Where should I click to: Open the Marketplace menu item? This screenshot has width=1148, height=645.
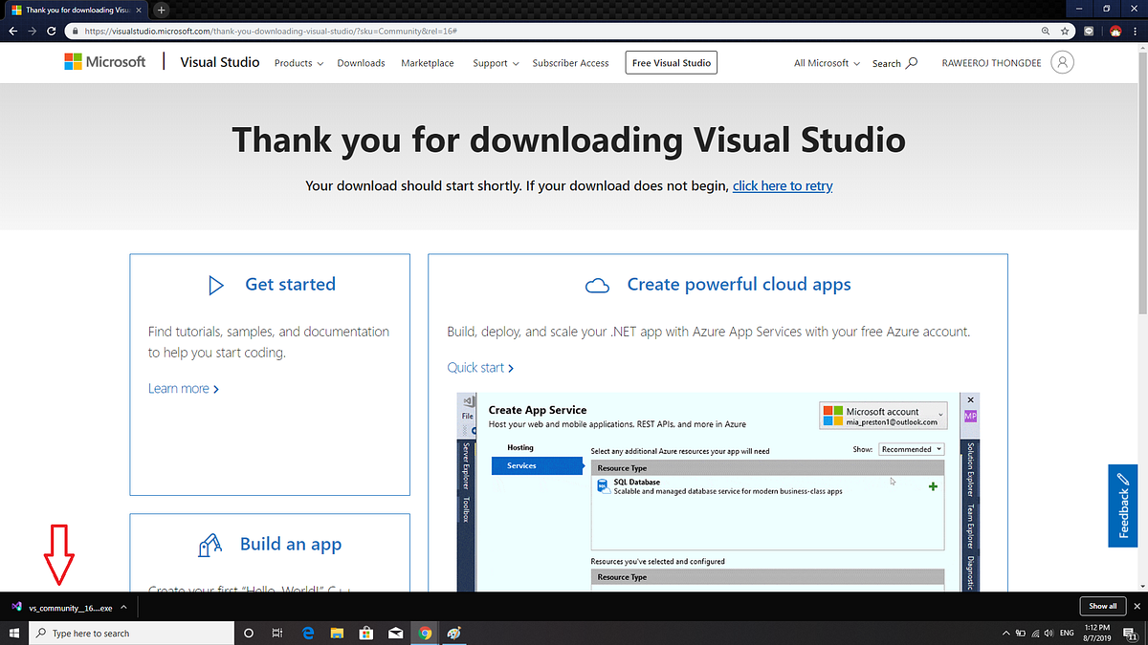428,63
